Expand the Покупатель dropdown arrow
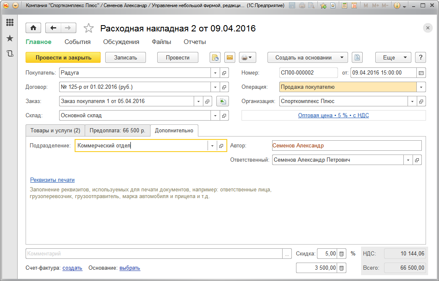 [215, 73]
